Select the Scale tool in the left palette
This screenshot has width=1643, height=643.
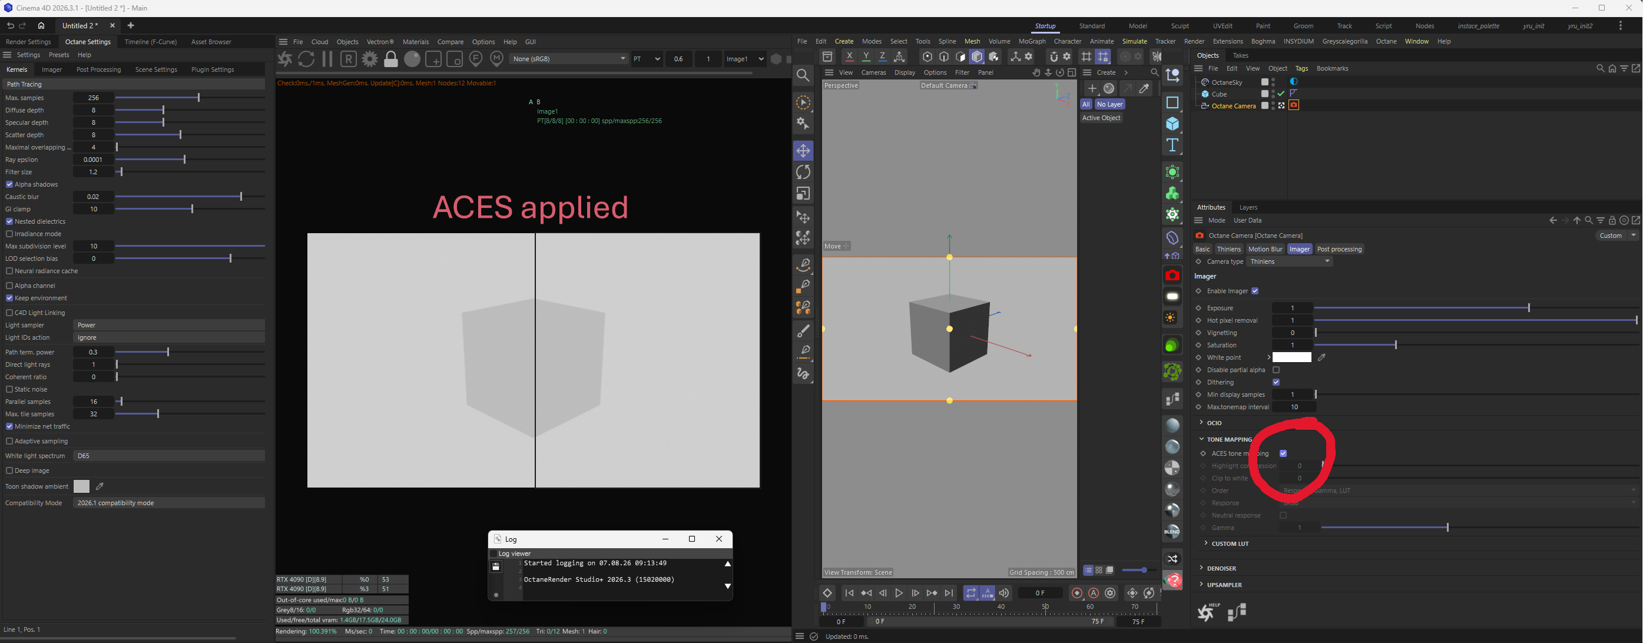click(x=803, y=193)
